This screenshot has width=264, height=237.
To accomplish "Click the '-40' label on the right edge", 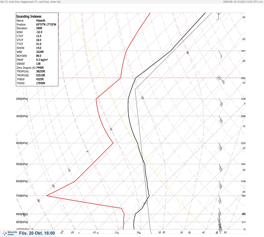I will coord(244,17).
